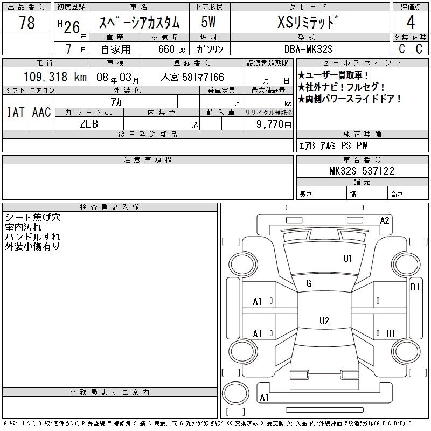Click the interior grade C under 内装
431x431 pixels.
click(x=419, y=48)
